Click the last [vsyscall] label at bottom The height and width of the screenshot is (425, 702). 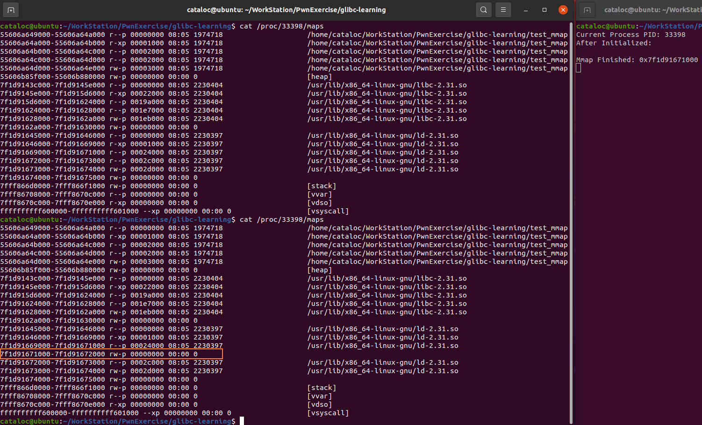328,413
